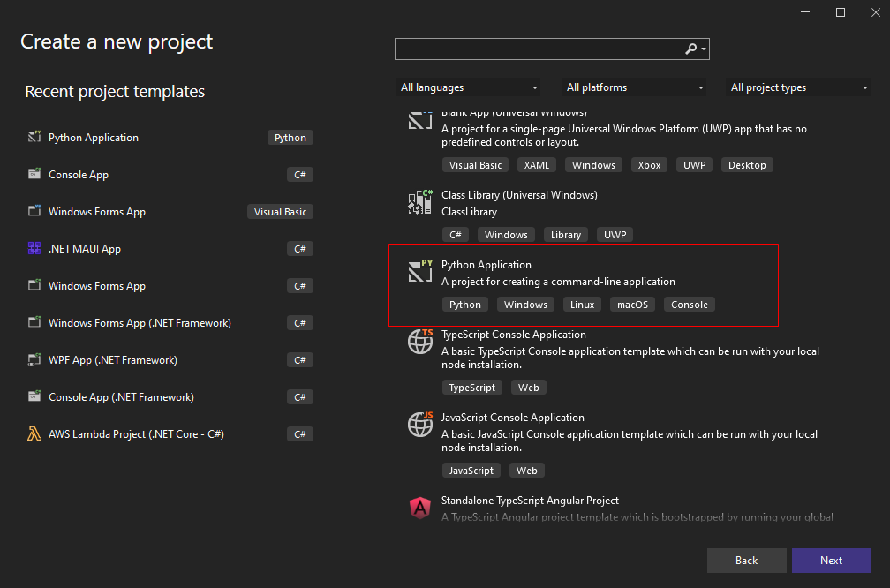The height and width of the screenshot is (588, 890).
Task: Click the TypeScript Console Application globe icon
Action: point(420,341)
